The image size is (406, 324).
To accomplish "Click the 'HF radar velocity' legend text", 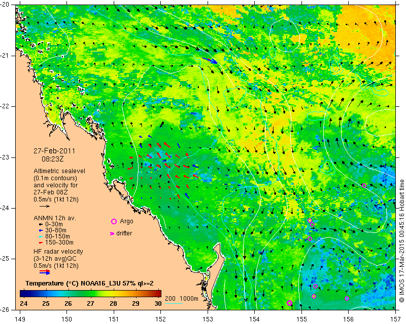I will pos(58,252).
